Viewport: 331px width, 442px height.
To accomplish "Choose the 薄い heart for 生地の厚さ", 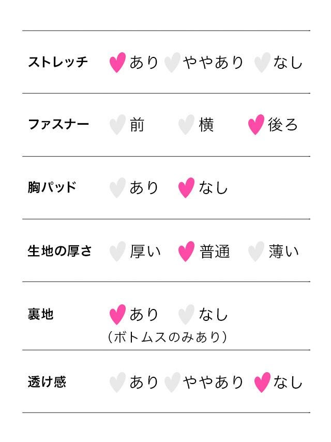I will pyautogui.click(x=256, y=252).
